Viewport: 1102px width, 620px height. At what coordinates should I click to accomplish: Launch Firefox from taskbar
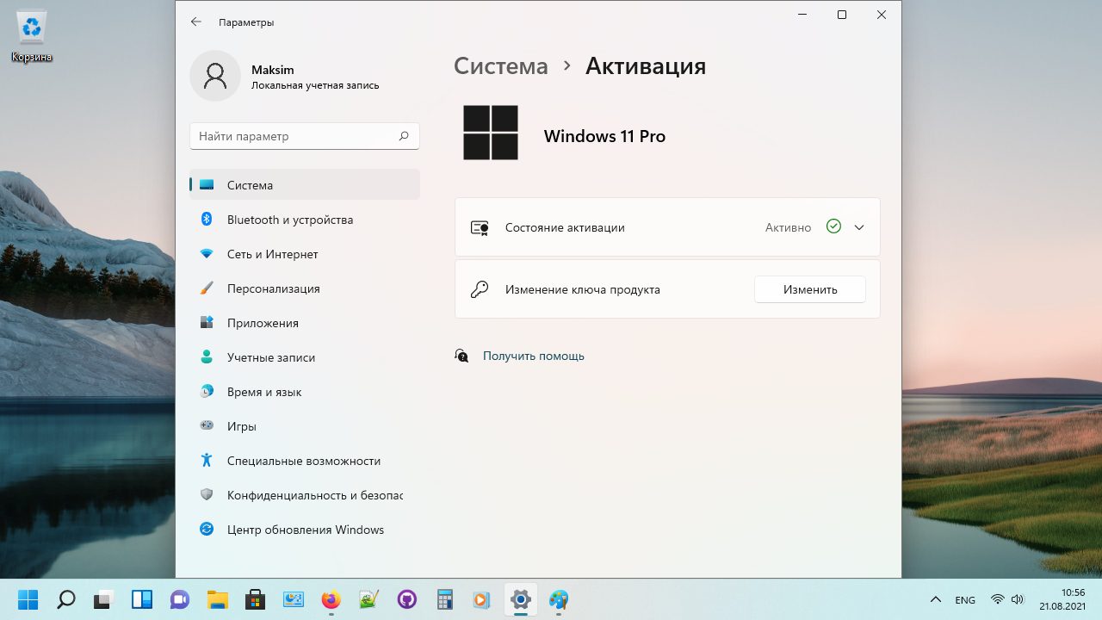[331, 599]
